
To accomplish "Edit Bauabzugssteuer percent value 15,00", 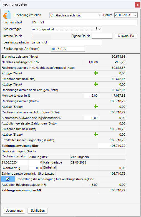I will pos(91,185).
